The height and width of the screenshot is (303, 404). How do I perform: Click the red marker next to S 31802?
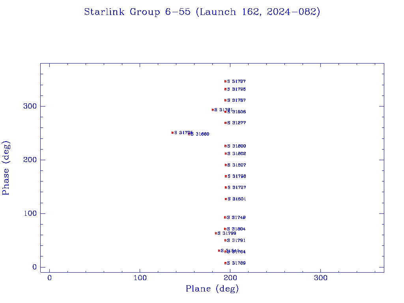226,153
